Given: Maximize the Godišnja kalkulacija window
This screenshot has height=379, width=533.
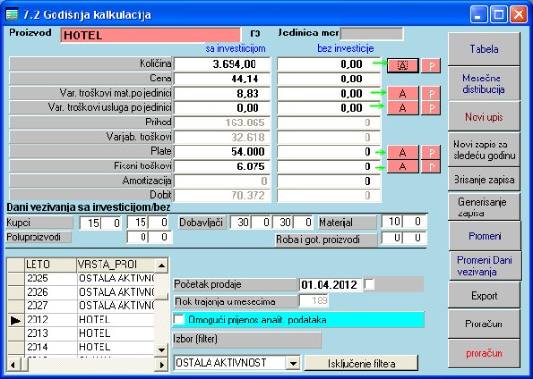Looking at the screenshot, I should [499, 14].
